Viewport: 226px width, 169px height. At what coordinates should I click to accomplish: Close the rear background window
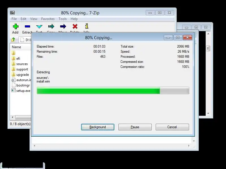pos(206,27)
